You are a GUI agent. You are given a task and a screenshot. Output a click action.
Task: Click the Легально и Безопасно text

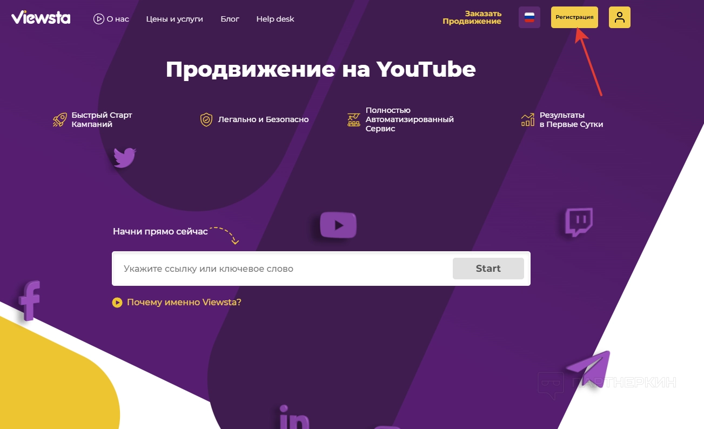click(x=264, y=119)
